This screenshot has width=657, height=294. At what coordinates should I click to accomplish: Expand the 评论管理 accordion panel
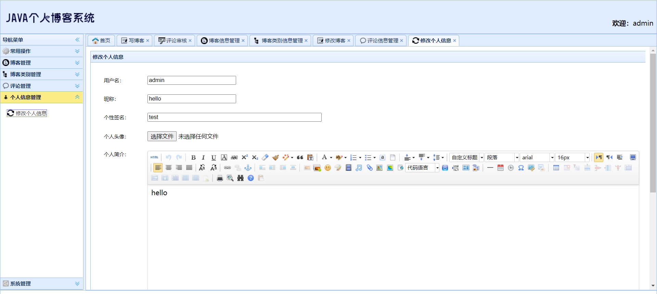pos(41,86)
